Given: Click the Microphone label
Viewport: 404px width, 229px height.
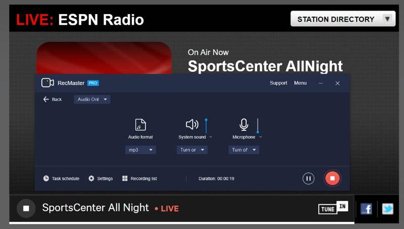Looking at the screenshot, I should click(x=244, y=137).
